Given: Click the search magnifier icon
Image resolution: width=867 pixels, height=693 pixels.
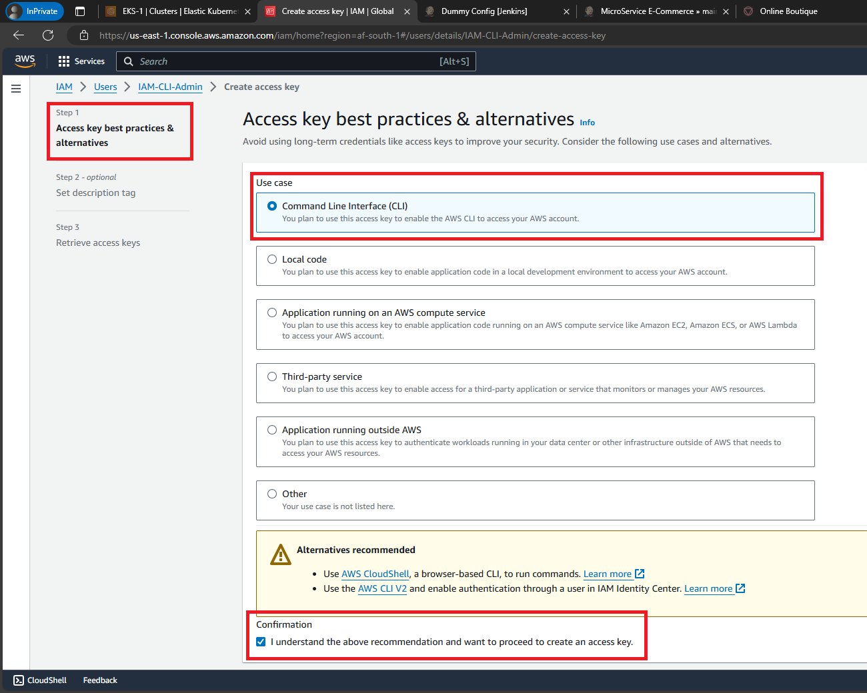Looking at the screenshot, I should point(129,61).
